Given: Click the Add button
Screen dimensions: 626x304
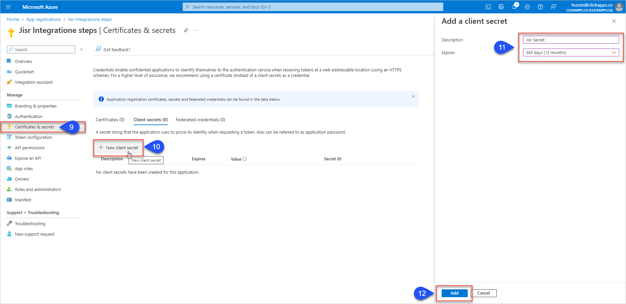Looking at the screenshot, I should pos(454,293).
